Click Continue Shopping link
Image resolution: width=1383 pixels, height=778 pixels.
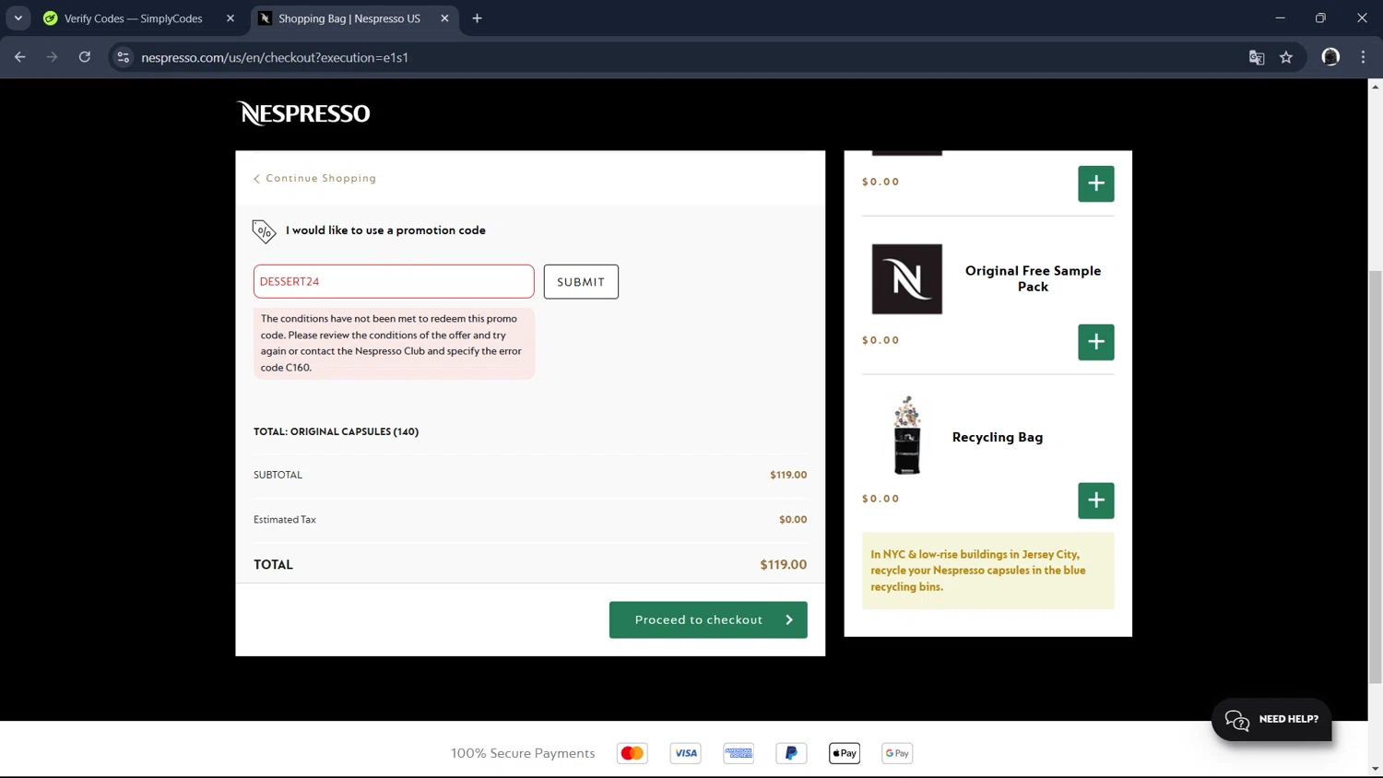click(315, 178)
